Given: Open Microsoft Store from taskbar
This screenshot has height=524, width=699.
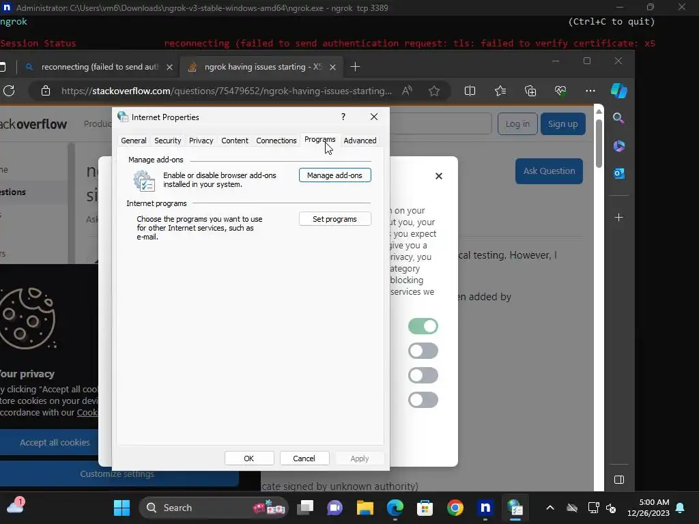Looking at the screenshot, I should [x=425, y=508].
